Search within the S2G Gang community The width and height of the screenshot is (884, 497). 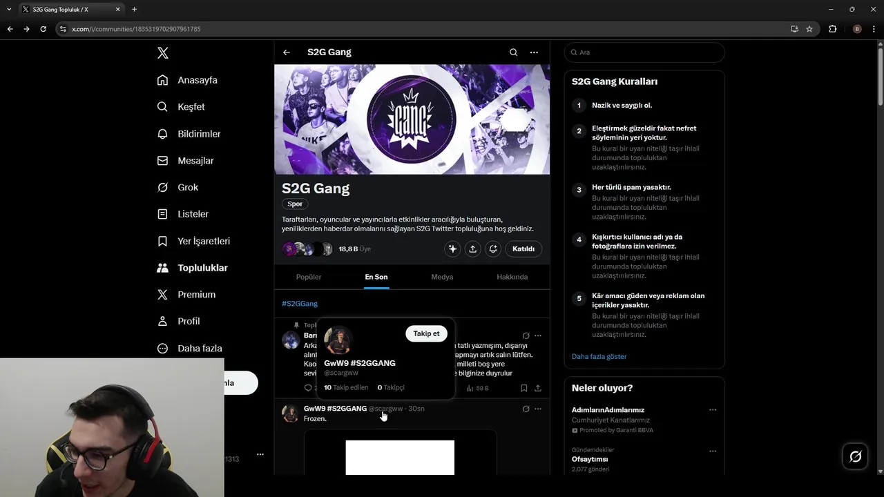coord(513,52)
